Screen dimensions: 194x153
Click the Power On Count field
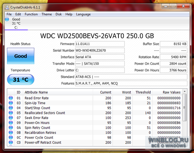point(174,64)
